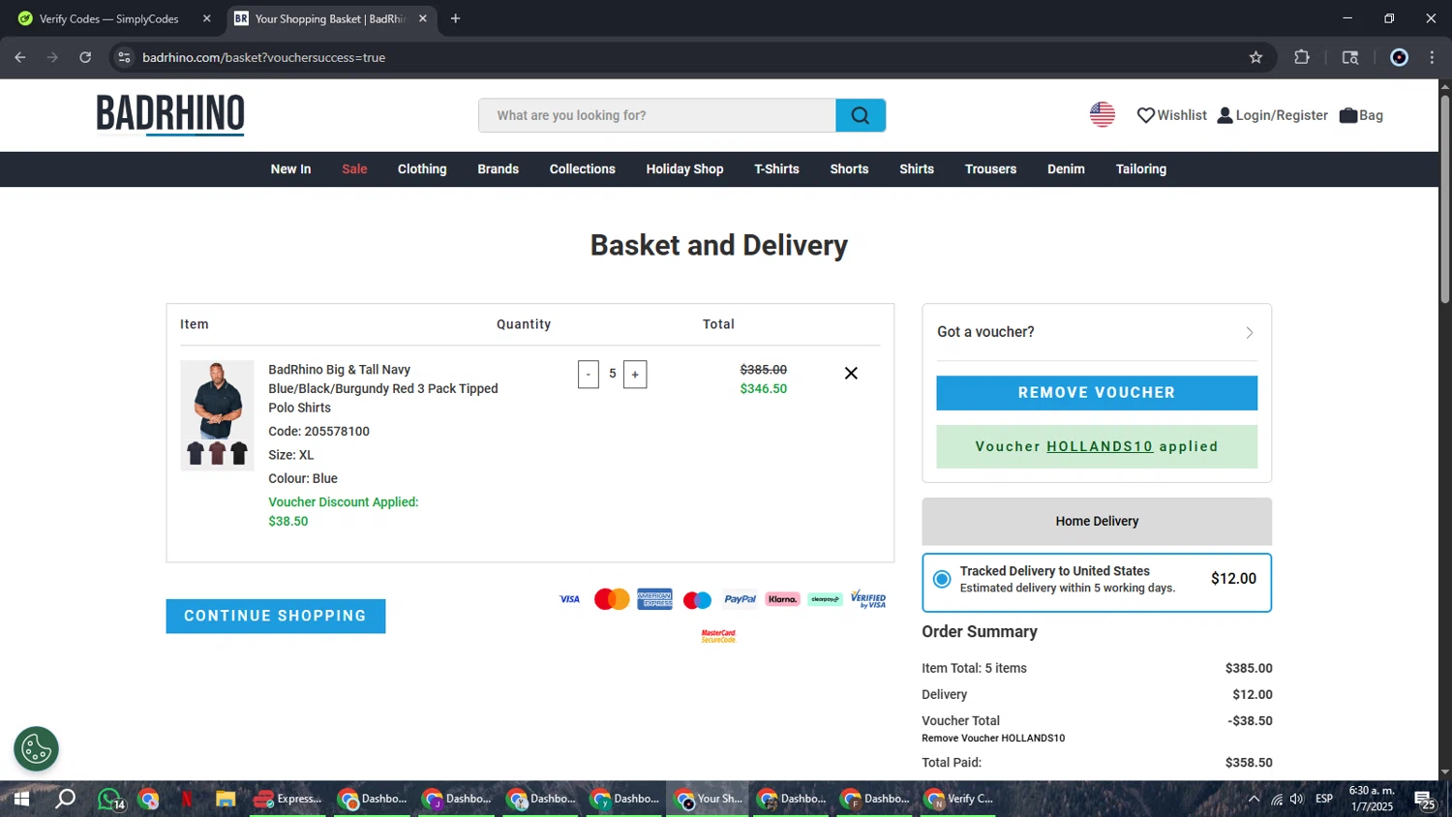Screen dimensions: 1452x817
Task: Open a new browser tab
Action: (x=455, y=18)
